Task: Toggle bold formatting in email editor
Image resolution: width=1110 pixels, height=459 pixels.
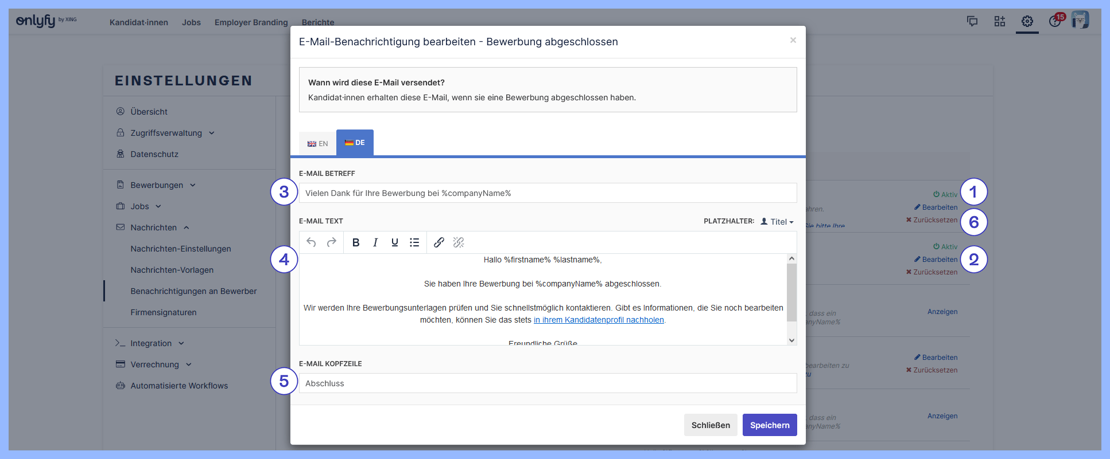Action: coord(356,242)
